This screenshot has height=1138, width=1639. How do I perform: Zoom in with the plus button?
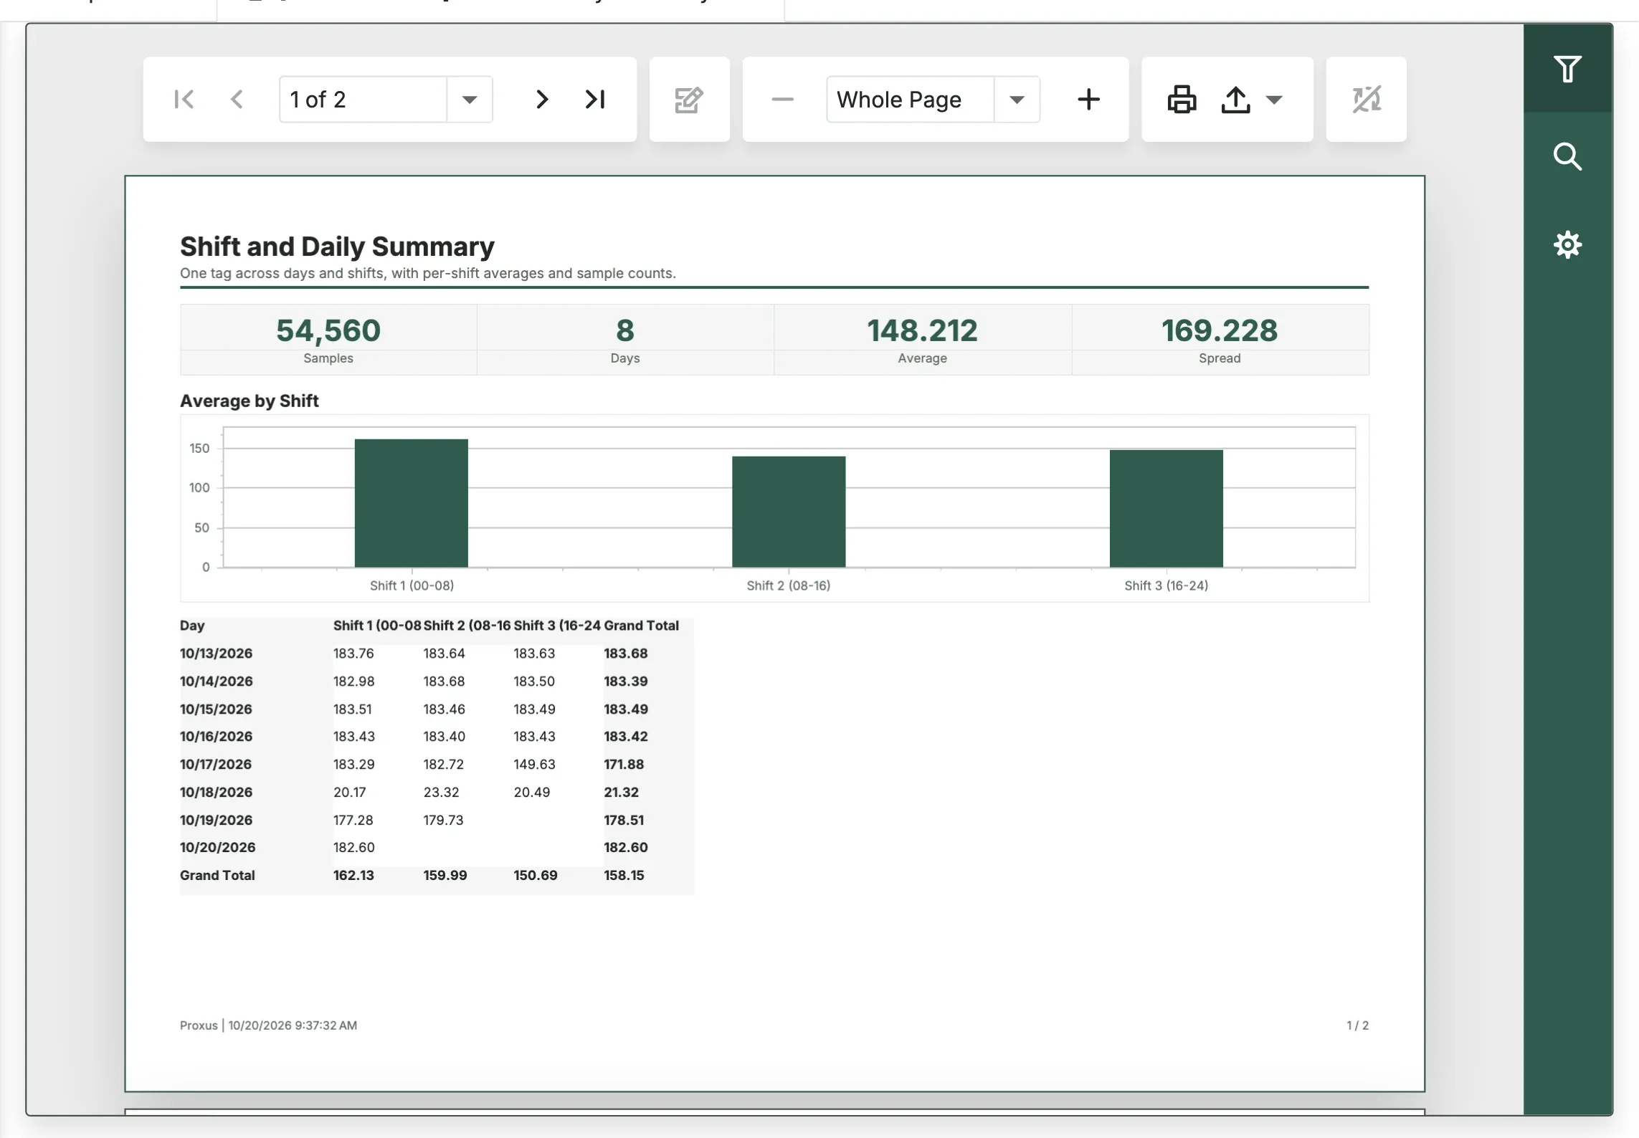[x=1088, y=99]
